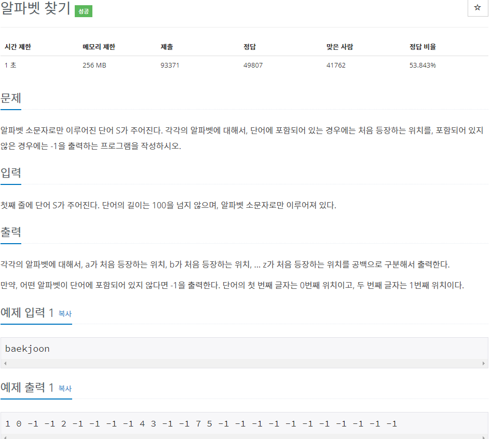The image size is (491, 439).
Task: Click the 문제 section heading
Action: tap(11, 98)
